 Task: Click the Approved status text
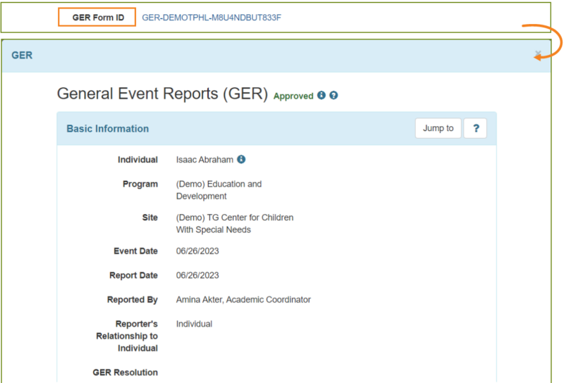click(293, 96)
